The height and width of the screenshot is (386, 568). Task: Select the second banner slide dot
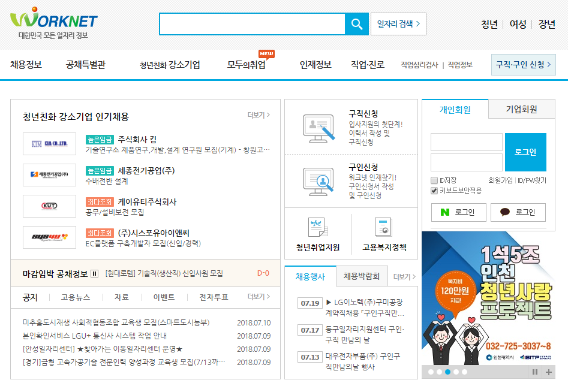[439, 372]
